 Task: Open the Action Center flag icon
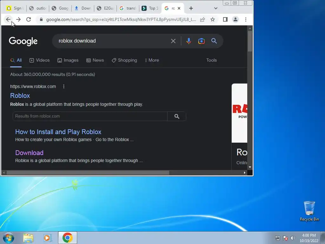(x=285, y=238)
